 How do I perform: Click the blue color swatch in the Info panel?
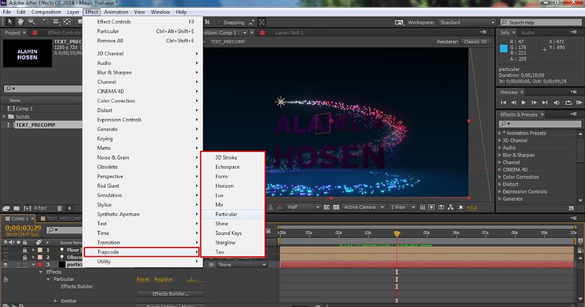[504, 48]
